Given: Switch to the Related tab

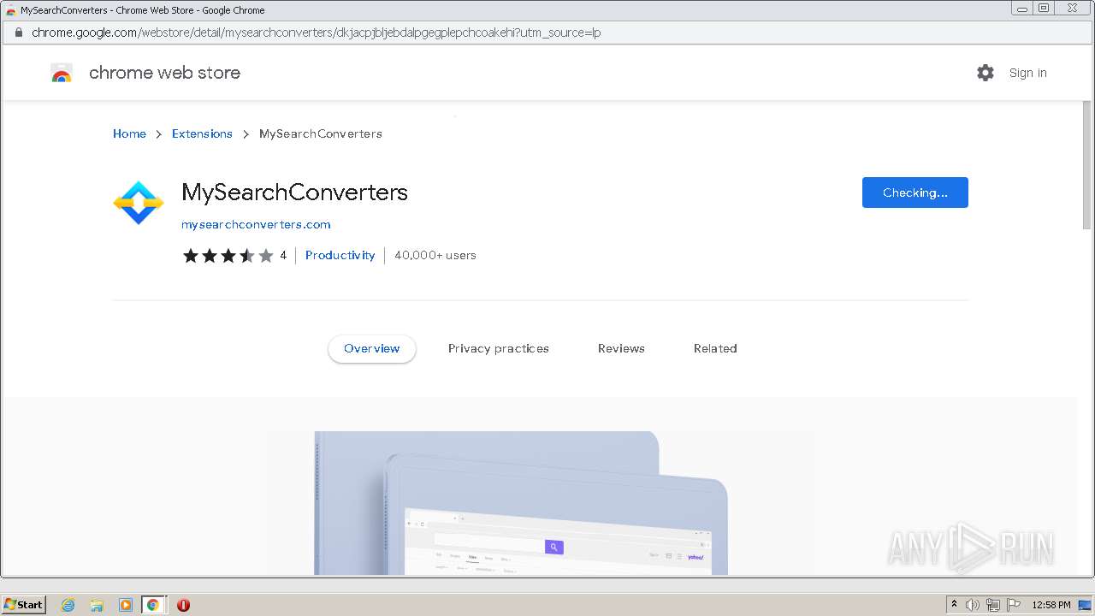Looking at the screenshot, I should 715,348.
